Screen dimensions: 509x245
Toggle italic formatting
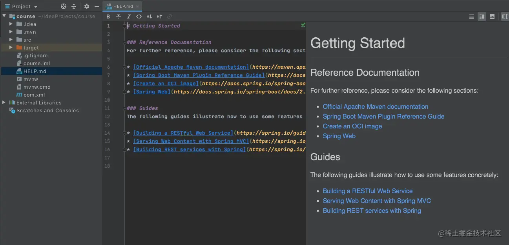tap(129, 16)
